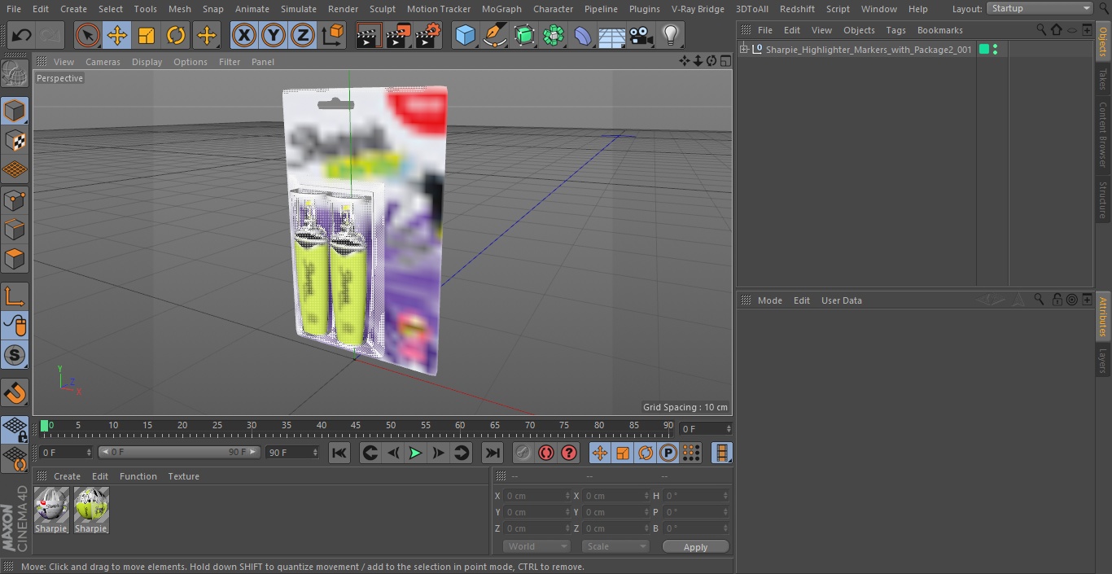1112x574 pixels.
Task: Open the File menu
Action: 14,9
